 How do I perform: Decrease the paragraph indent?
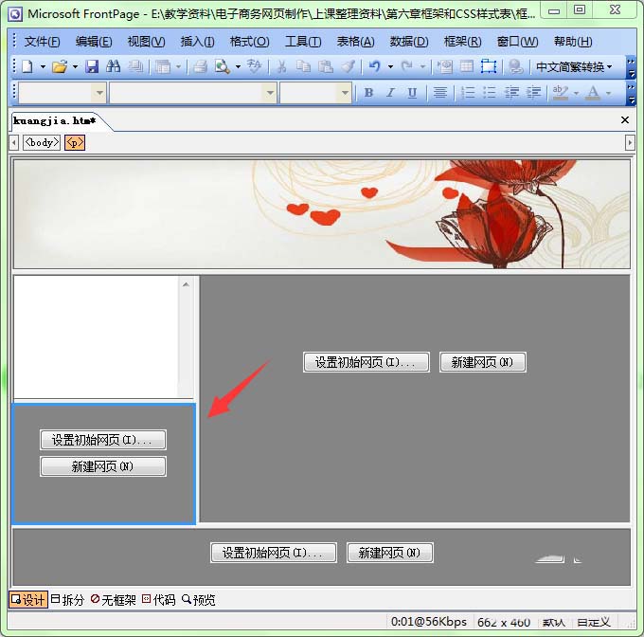click(511, 93)
